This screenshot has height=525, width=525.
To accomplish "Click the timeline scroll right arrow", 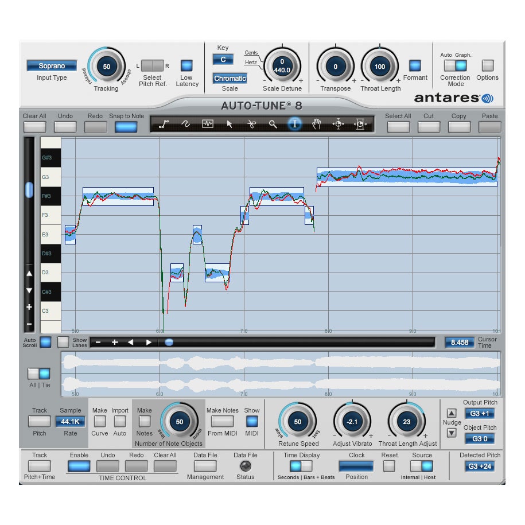I will coord(149,342).
